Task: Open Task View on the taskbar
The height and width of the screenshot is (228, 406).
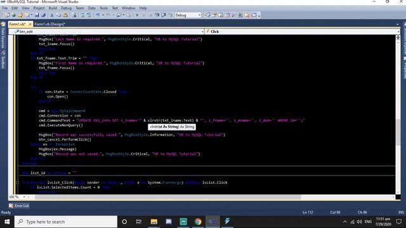Action: (139, 222)
